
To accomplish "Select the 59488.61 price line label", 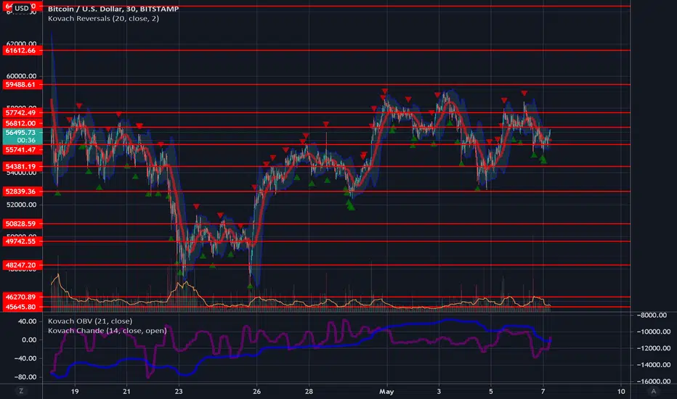I will [23, 85].
